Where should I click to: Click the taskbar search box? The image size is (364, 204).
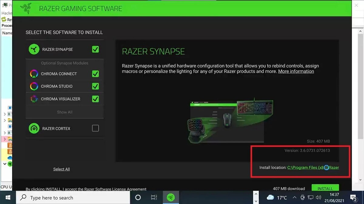[73, 198]
